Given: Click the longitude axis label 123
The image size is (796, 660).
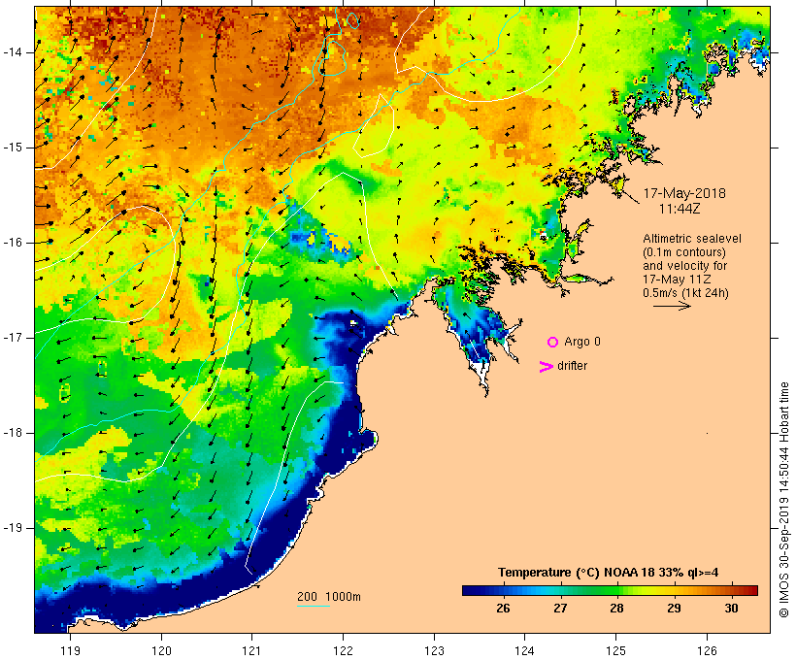Looking at the screenshot, I should pyautogui.click(x=434, y=650).
